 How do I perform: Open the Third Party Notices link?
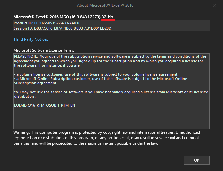[31, 39]
